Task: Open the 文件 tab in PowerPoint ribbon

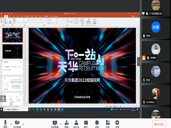Action: tap(2, 16)
